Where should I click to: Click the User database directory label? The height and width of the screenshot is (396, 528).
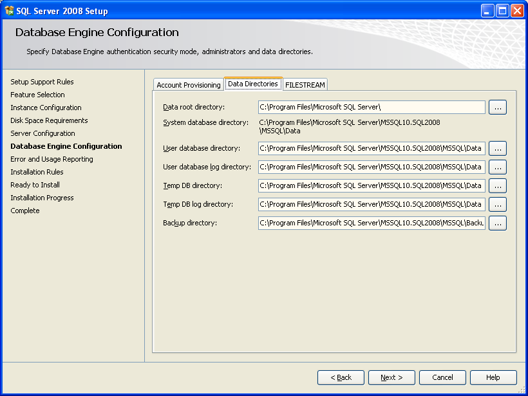tap(202, 148)
